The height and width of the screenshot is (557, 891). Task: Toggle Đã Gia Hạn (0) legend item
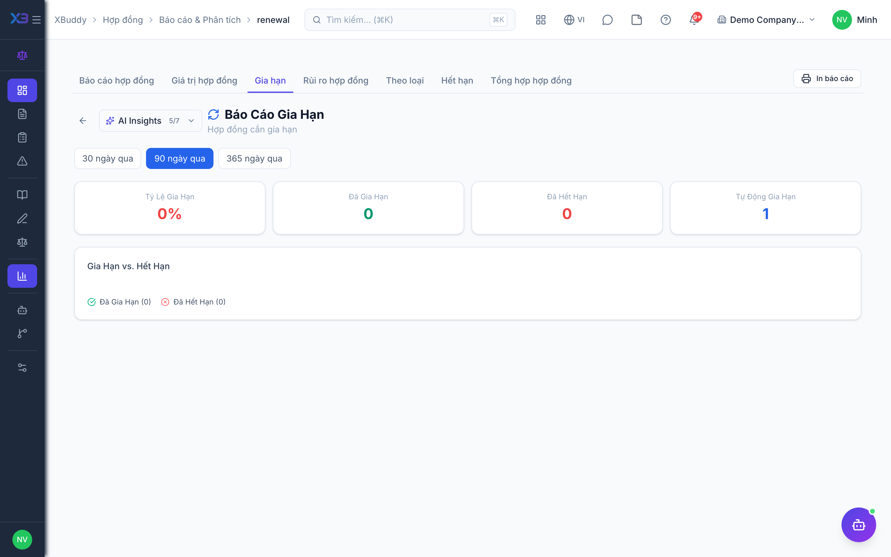point(119,302)
